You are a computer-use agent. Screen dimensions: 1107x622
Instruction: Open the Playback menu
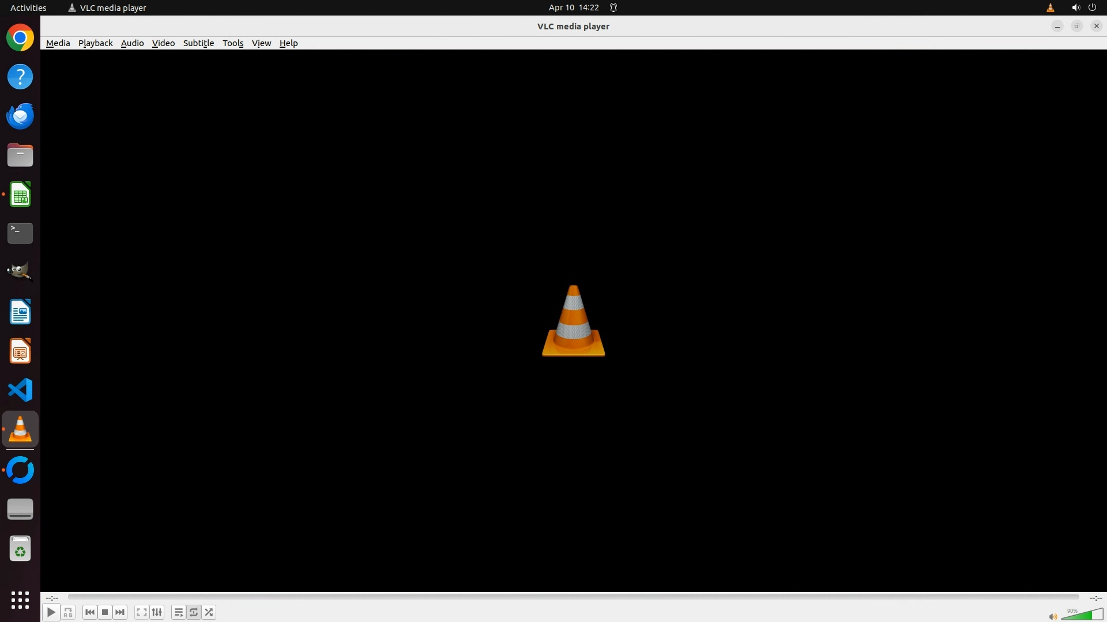95,43
